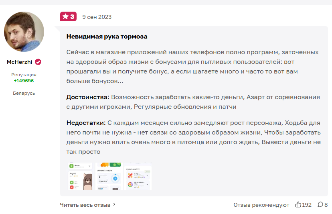332x214 pixels.
Task: Click the Отзыв рекомендуют text
Action: tap(261, 205)
